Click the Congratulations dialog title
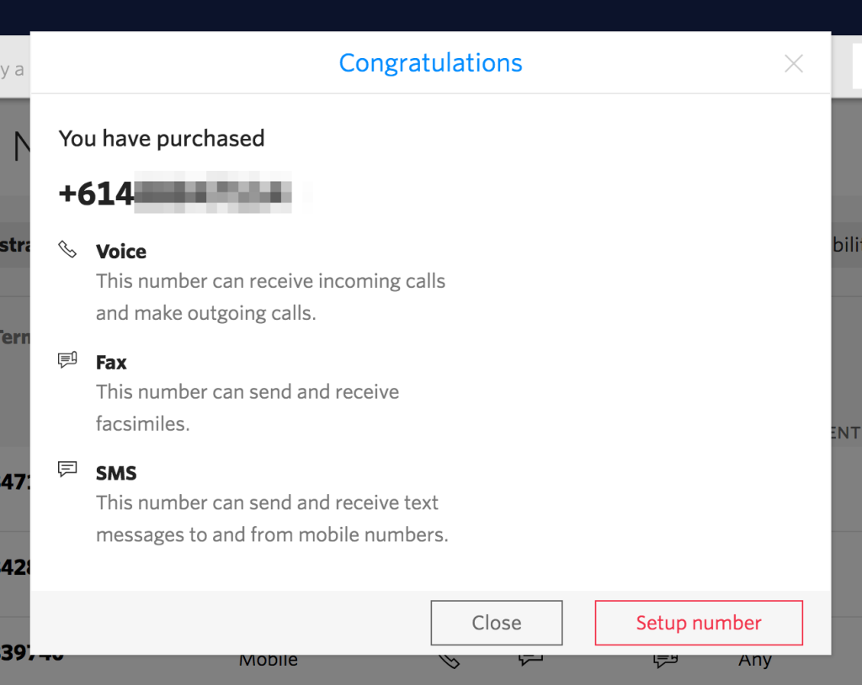 [430, 62]
